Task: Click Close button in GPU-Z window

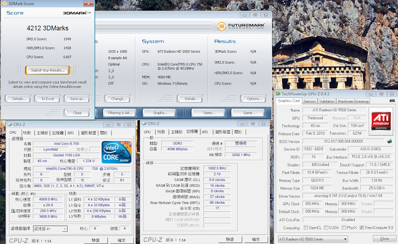Action: click(x=384, y=239)
